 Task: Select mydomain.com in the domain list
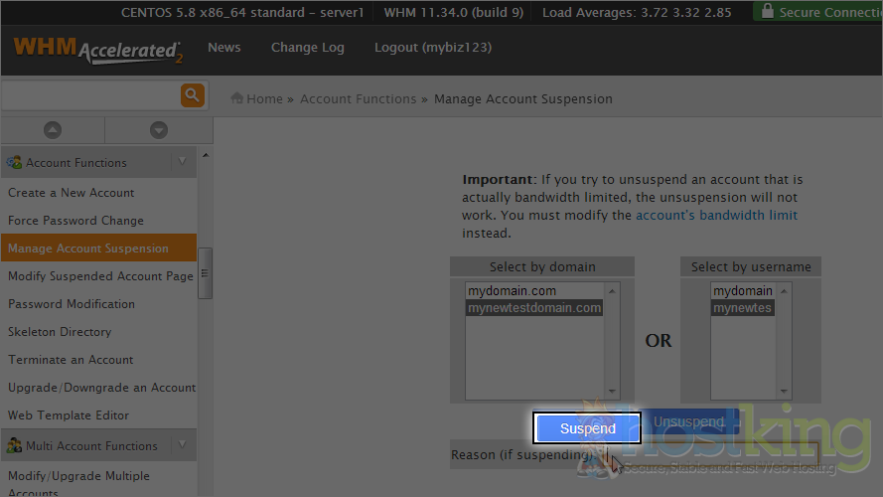click(x=512, y=291)
